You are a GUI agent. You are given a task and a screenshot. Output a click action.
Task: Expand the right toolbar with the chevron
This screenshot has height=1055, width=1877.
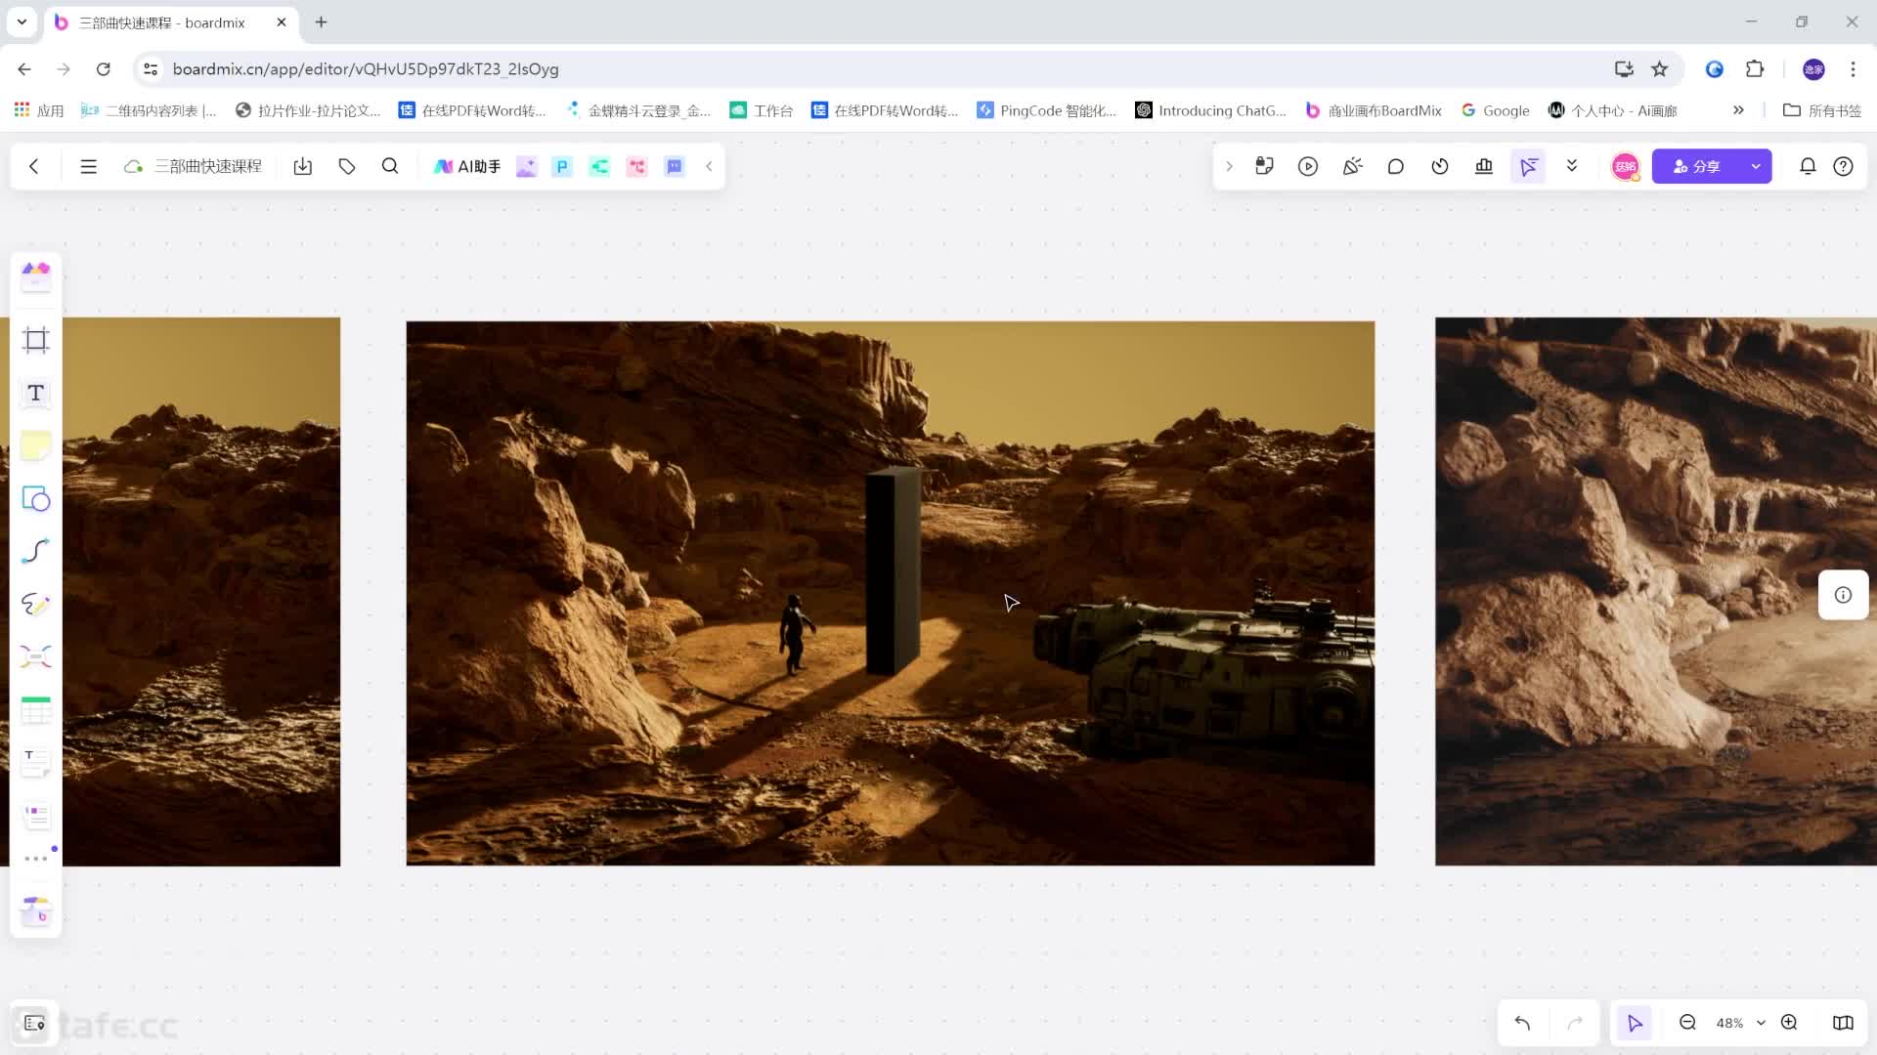(x=1229, y=167)
